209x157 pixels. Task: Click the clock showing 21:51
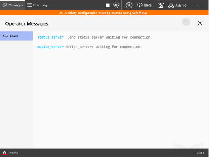point(200,153)
